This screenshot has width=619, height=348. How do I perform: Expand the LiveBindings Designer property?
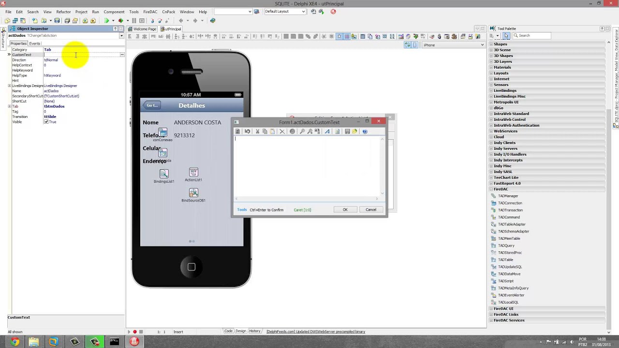pyautogui.click(x=9, y=86)
